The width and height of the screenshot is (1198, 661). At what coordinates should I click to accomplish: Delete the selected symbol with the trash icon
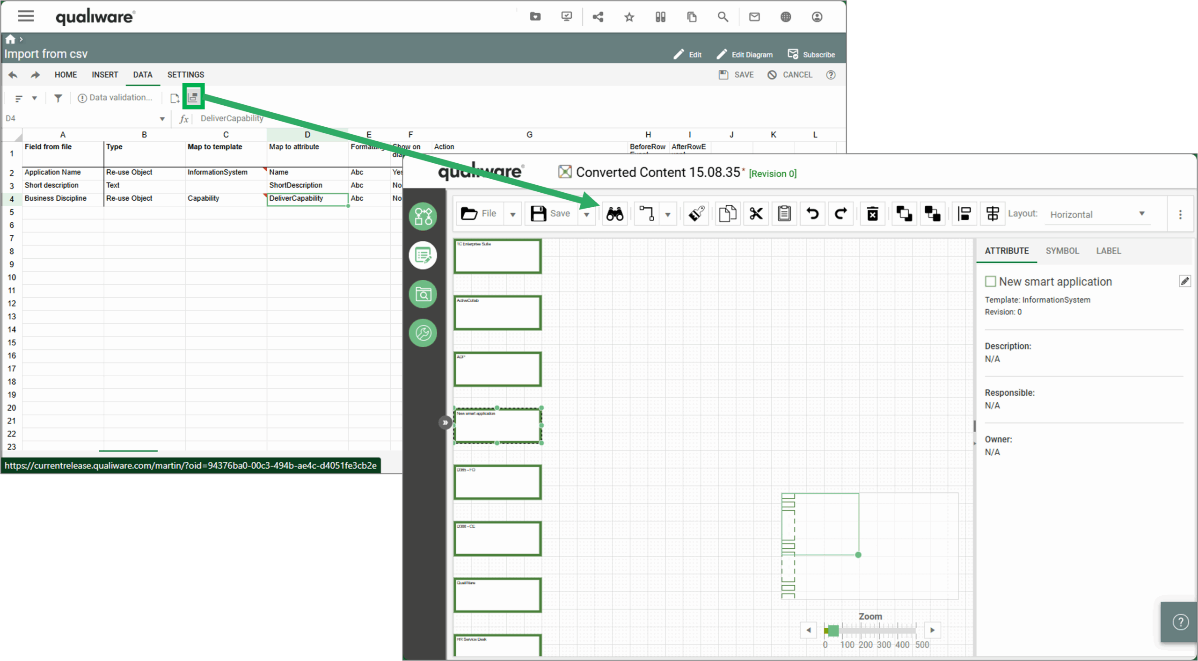(x=872, y=214)
